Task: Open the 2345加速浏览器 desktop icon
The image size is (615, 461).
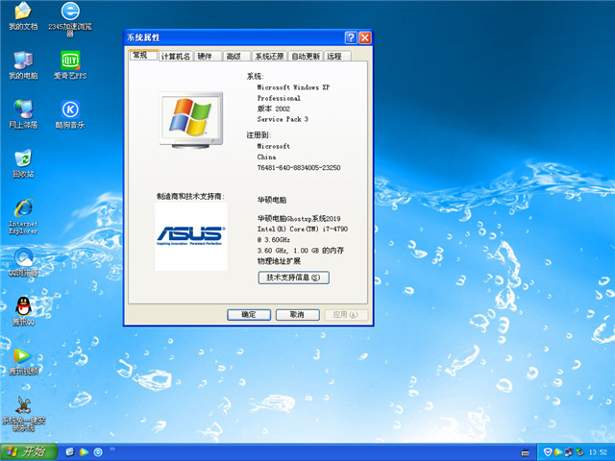Action: pos(70,18)
